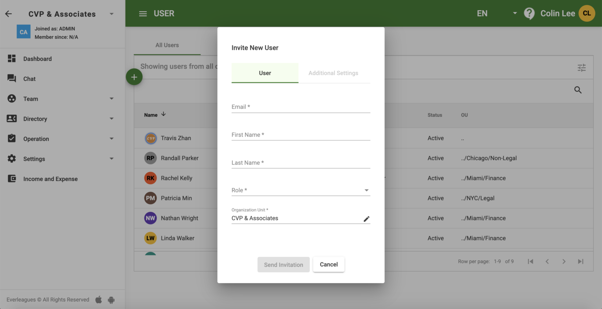Image resolution: width=602 pixels, height=309 pixels.
Task: Click Nathan Wright's NW avatar
Action: tap(150, 218)
